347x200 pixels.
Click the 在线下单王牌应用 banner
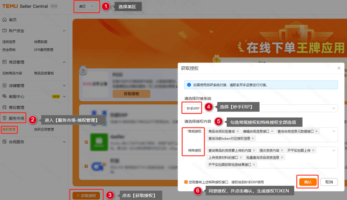(296, 48)
